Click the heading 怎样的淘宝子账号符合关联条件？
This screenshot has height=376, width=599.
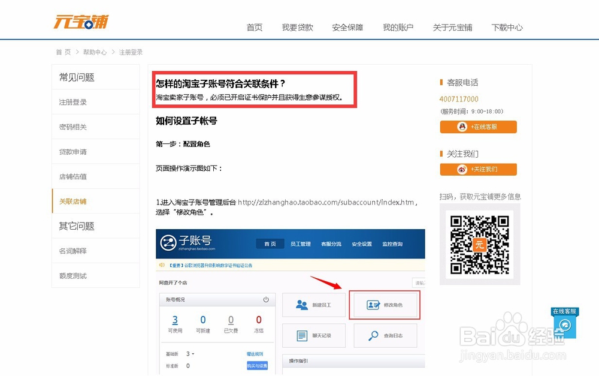(x=220, y=83)
